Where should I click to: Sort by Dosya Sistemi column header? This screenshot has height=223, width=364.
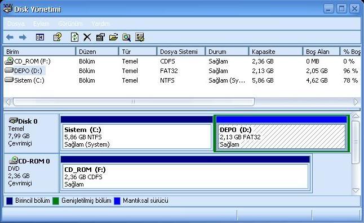[x=181, y=51]
